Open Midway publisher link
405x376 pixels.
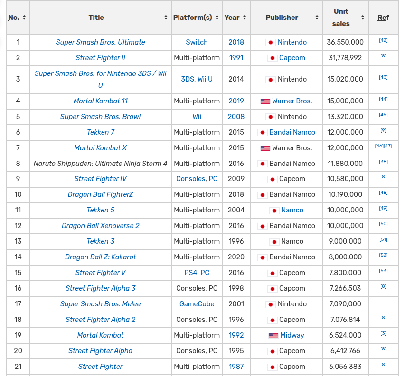tap(292, 335)
